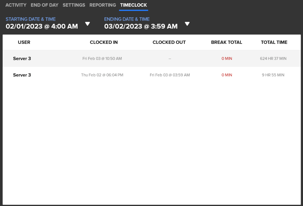Click the Clocked In column header
The height and width of the screenshot is (206, 303).
[x=104, y=42]
